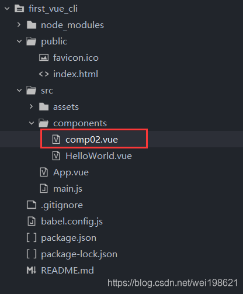Click the index.html code brackets icon
The height and width of the screenshot is (294, 243).
(44, 74)
